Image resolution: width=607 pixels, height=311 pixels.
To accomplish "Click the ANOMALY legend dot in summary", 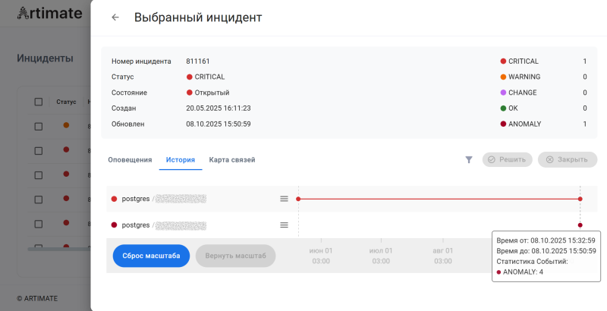I will 503,124.
